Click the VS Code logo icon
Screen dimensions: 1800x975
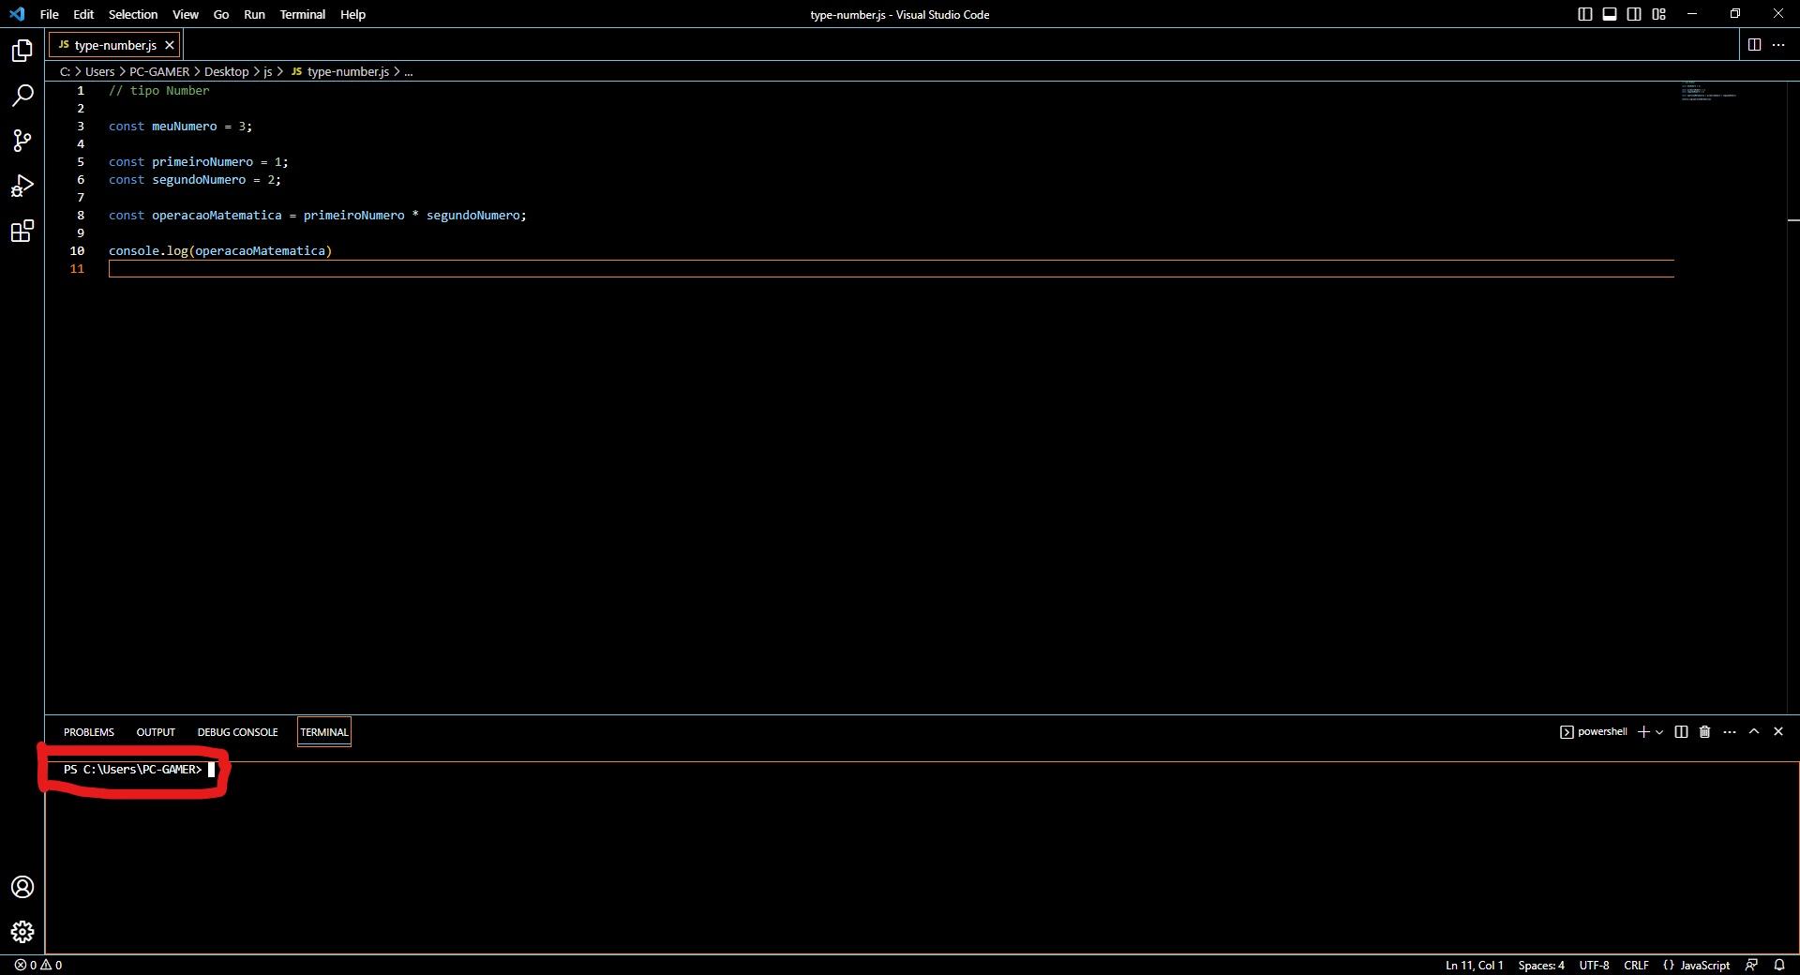click(17, 14)
